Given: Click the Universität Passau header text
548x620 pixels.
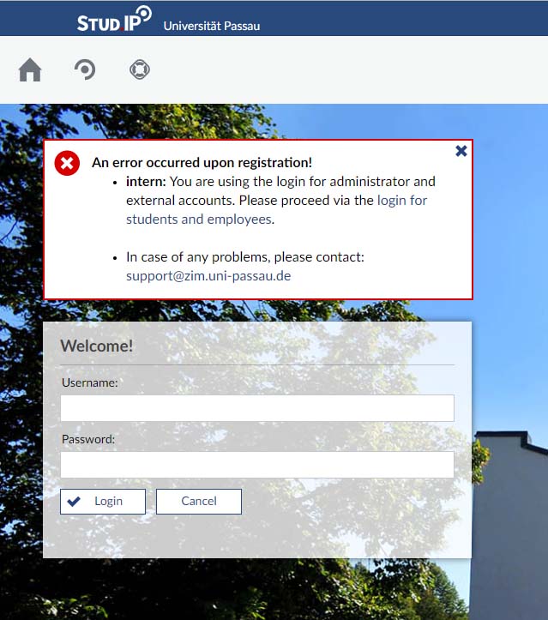Looking at the screenshot, I should coord(212,26).
